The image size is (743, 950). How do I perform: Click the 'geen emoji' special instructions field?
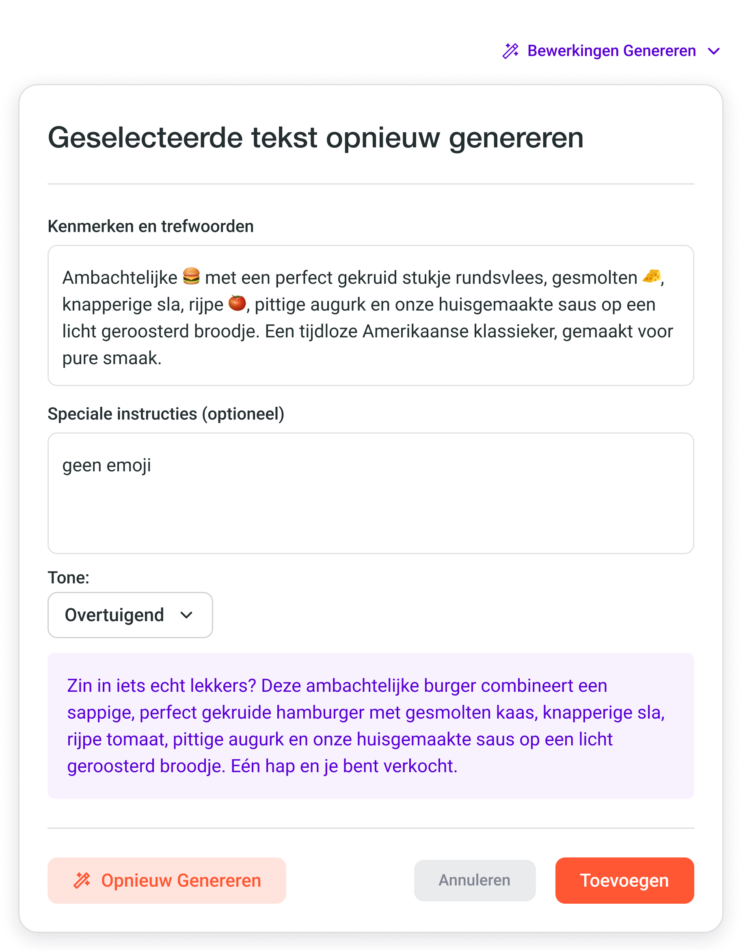point(370,493)
